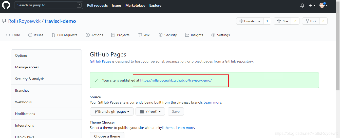Select Webhooks in the settings sidebar
The width and height of the screenshot is (340, 138).
[46, 102]
